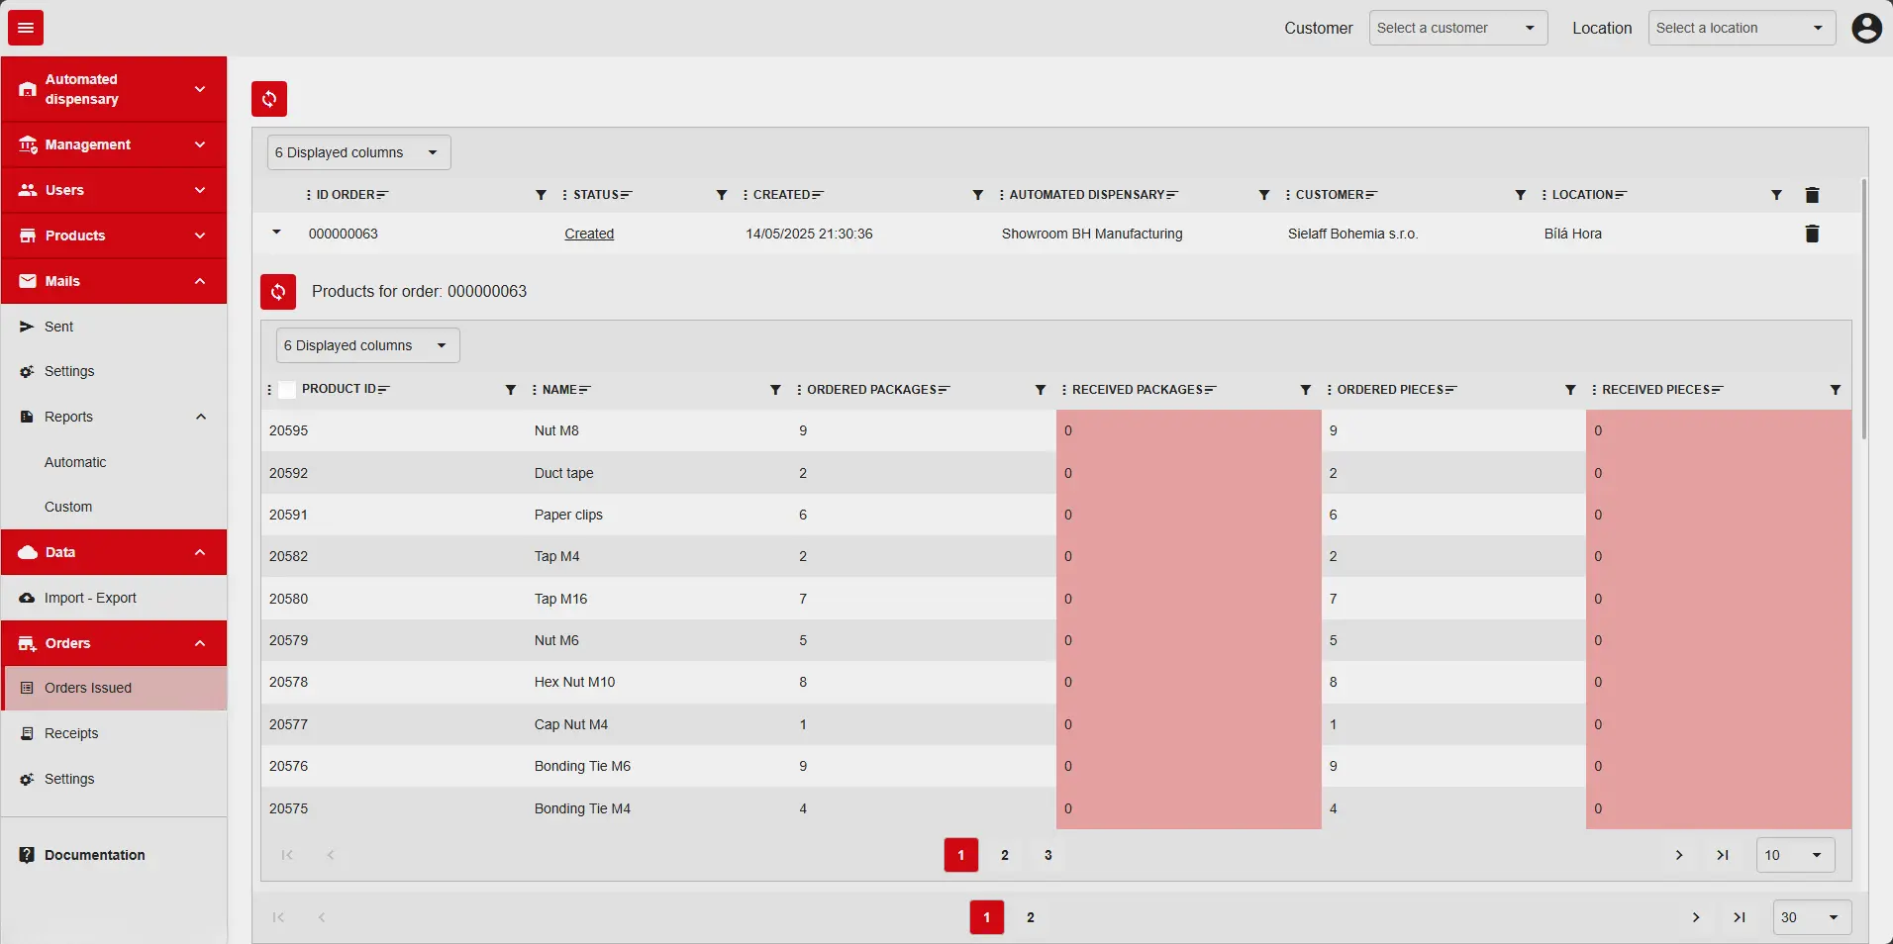This screenshot has width=1893, height=944.
Task: Open the Select a location dropdown
Action: 1741,28
